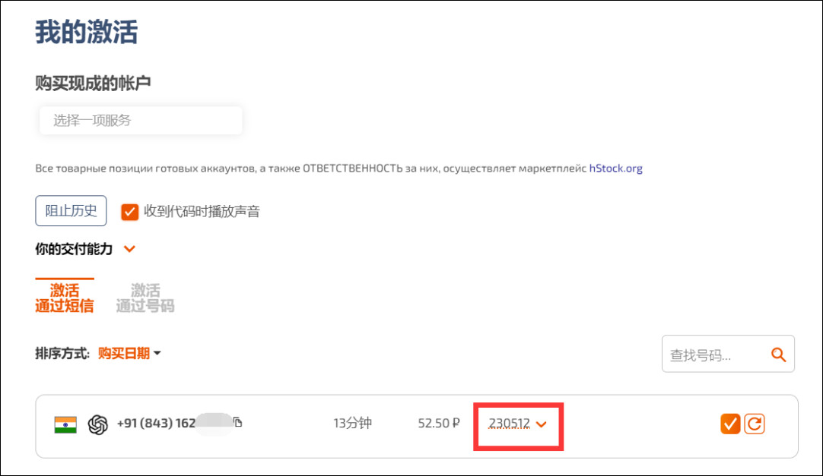Click the received code 230512
The height and width of the screenshot is (476, 823).
509,424
